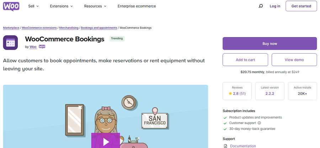The height and width of the screenshot is (148, 320).
Task: Play the product video
Action: point(106,141)
